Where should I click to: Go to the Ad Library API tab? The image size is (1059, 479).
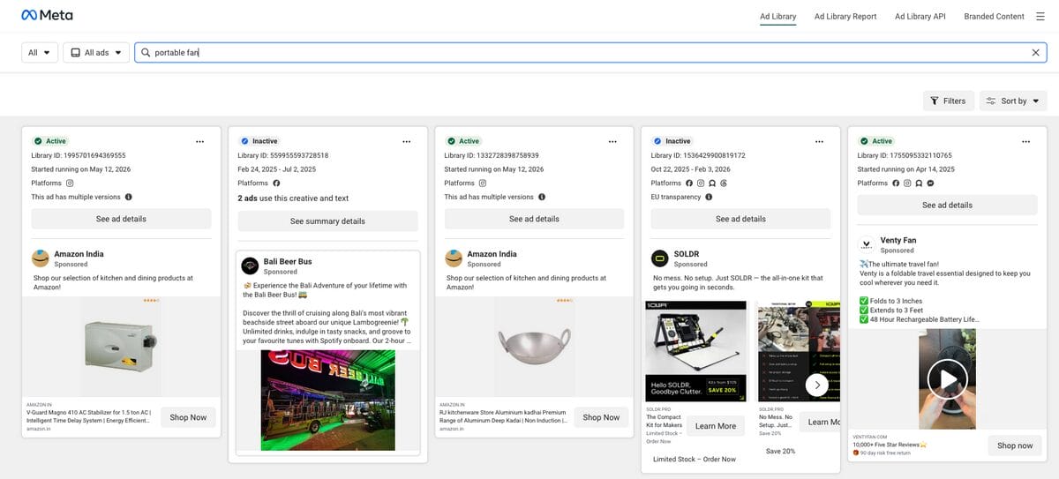click(x=920, y=16)
